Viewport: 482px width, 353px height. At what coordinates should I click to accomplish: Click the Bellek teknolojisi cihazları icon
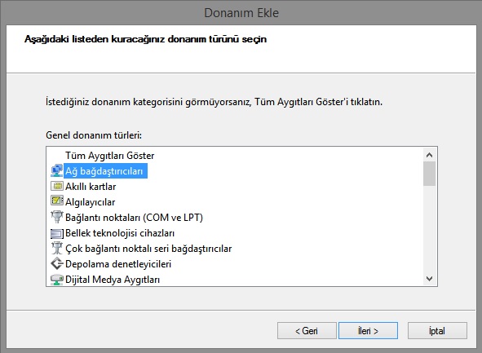56,233
